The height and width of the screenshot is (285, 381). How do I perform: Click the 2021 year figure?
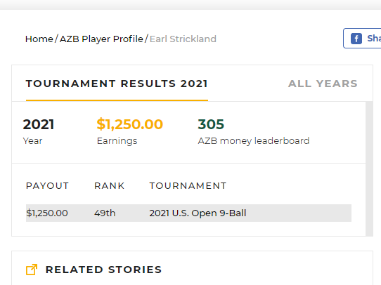39,124
